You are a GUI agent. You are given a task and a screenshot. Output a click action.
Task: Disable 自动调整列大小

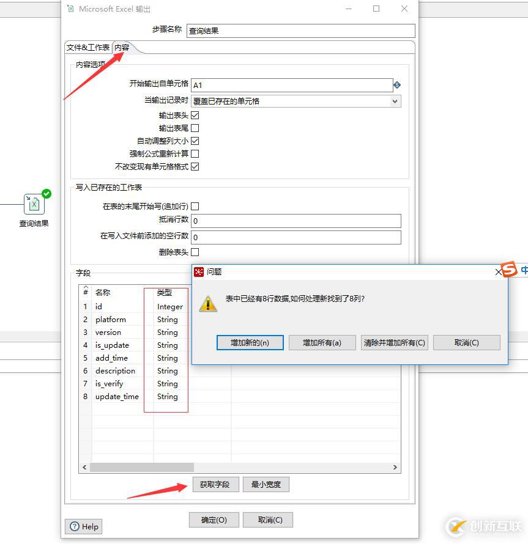click(x=194, y=141)
